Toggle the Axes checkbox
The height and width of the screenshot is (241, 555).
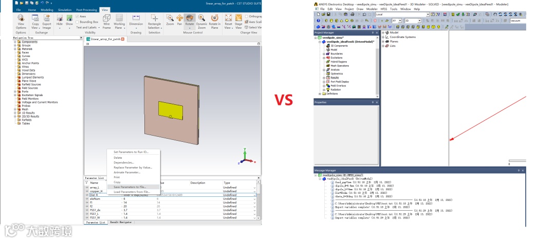(78, 16)
